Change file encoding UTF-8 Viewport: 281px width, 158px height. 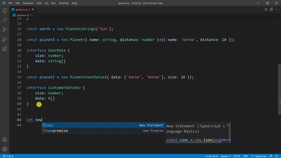(x=237, y=156)
